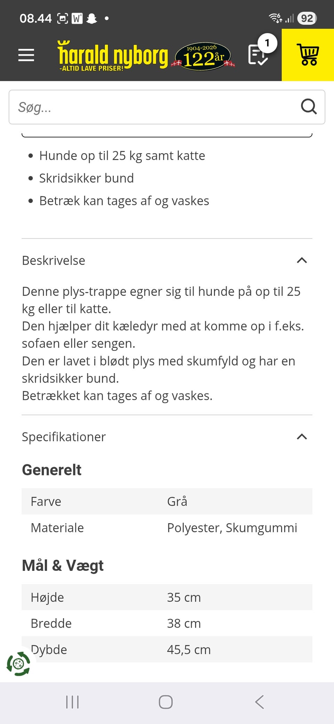Open the hamburger navigation menu
The height and width of the screenshot is (724, 334).
[x=26, y=55]
